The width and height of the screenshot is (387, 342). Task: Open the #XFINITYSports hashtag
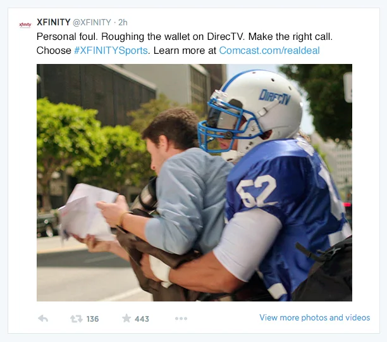[x=111, y=51]
